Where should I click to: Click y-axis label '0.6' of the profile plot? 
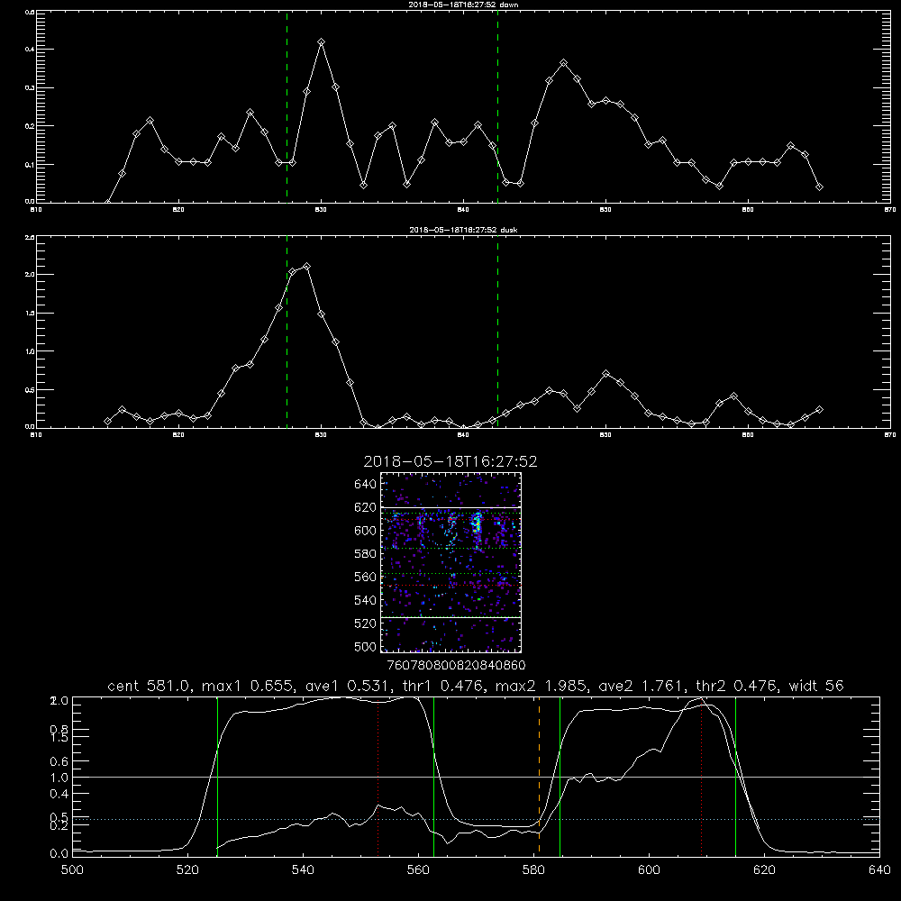coord(59,762)
